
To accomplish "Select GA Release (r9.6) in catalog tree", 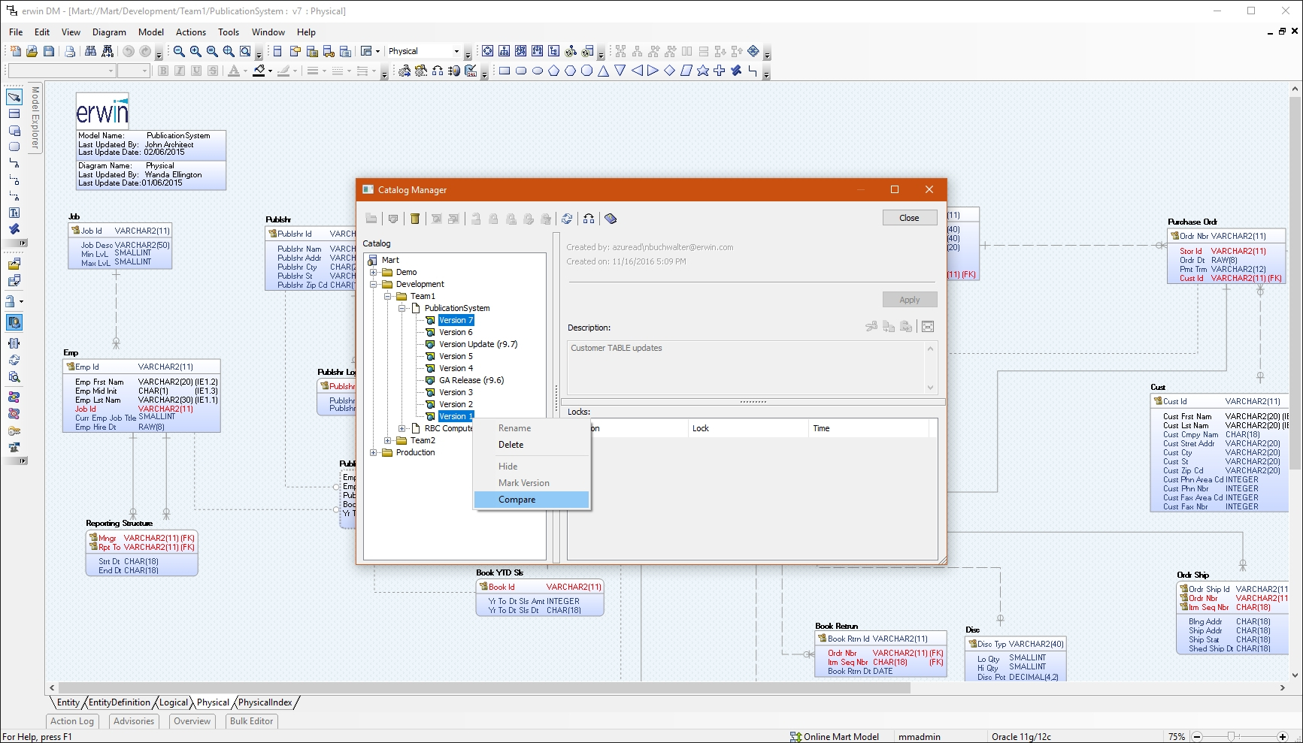I will 471,380.
